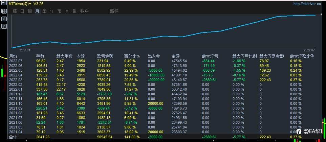Click the 最大浮亏 column header

[x=210, y=56]
